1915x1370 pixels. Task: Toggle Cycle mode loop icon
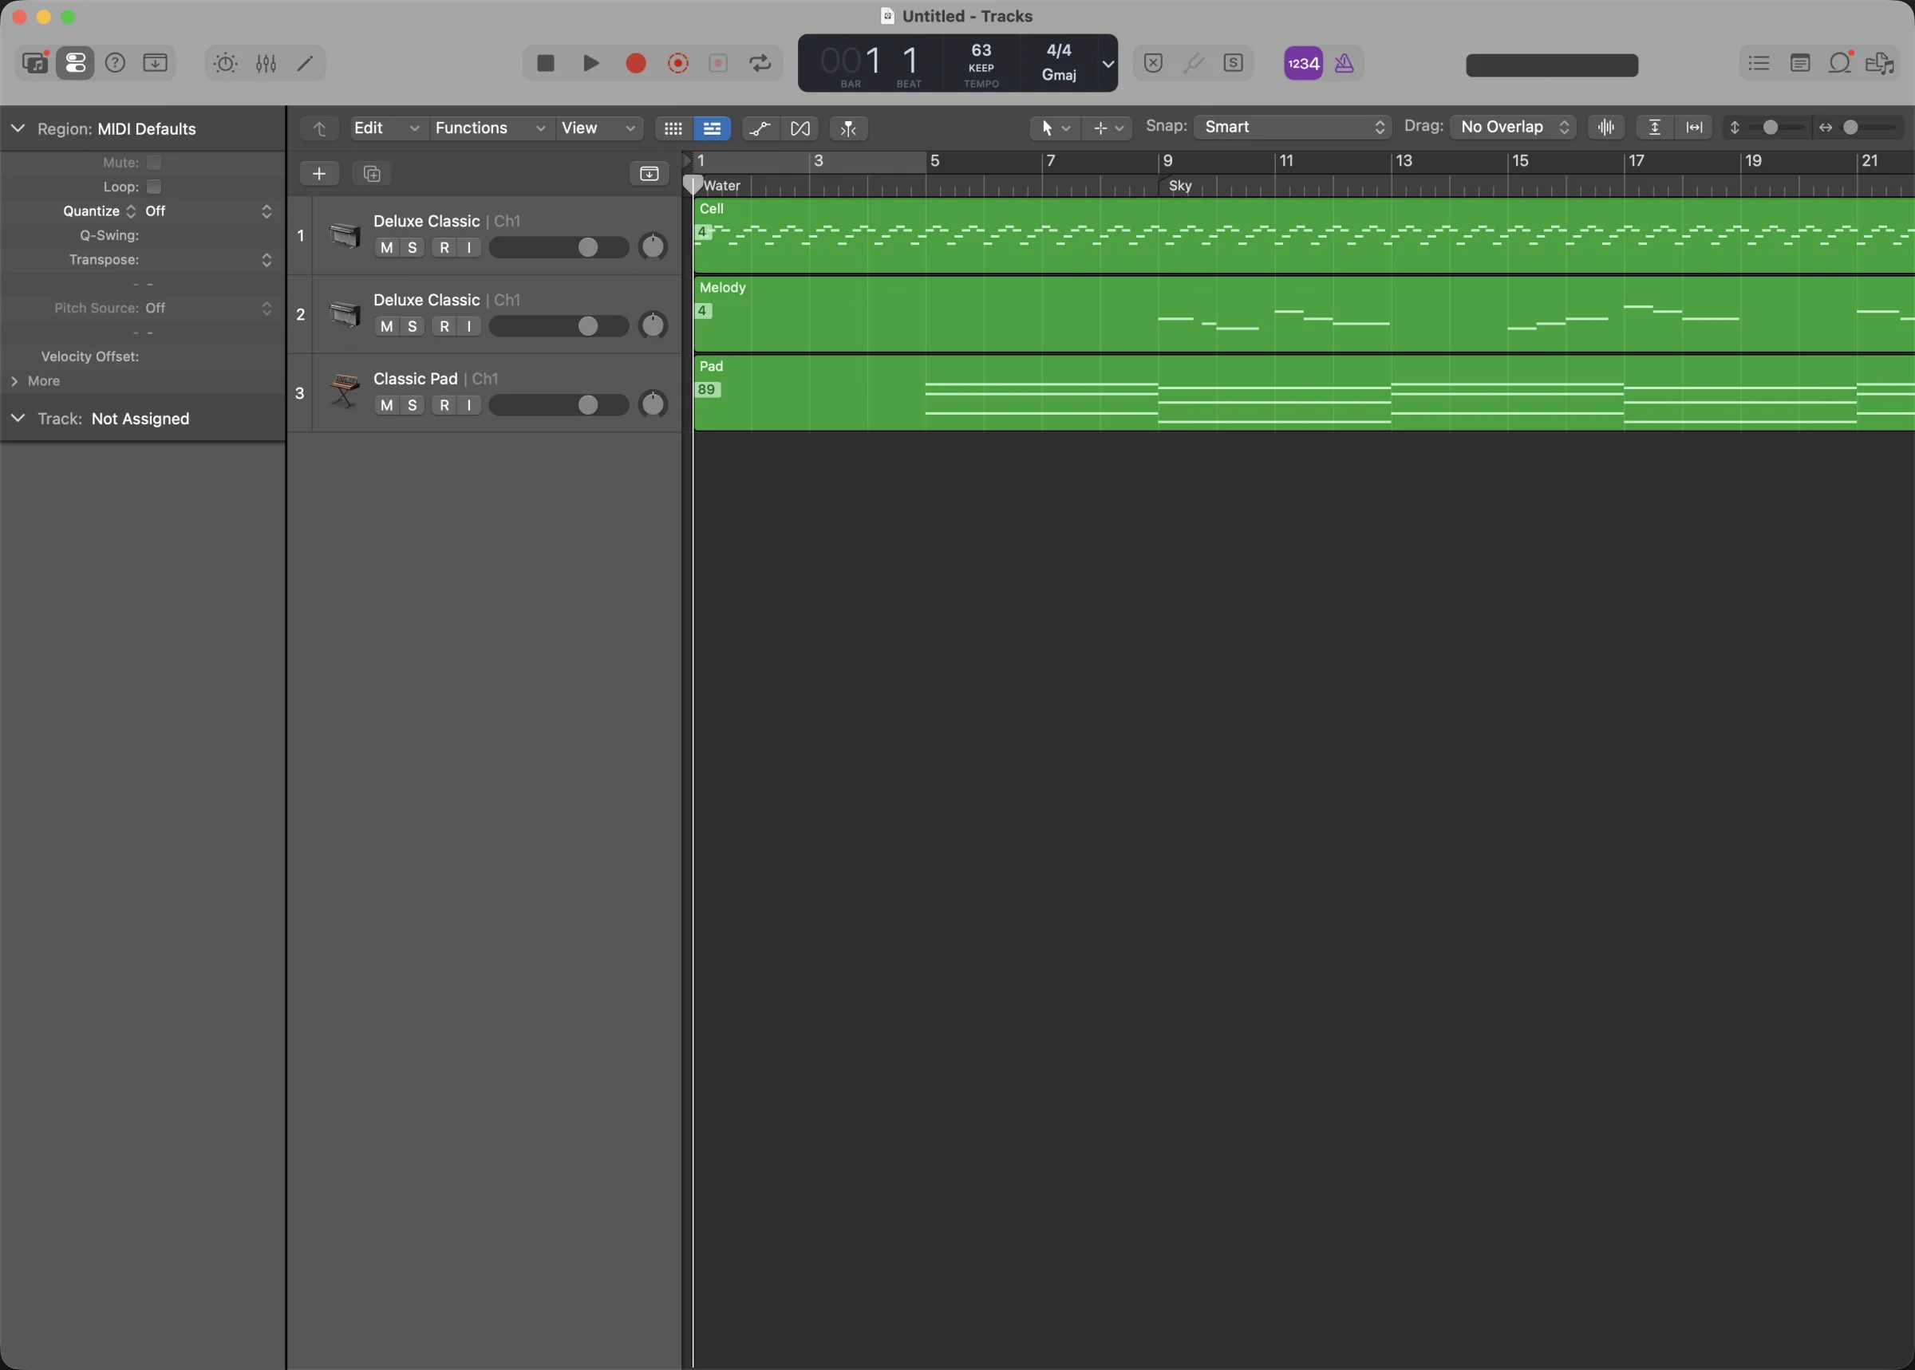[760, 63]
